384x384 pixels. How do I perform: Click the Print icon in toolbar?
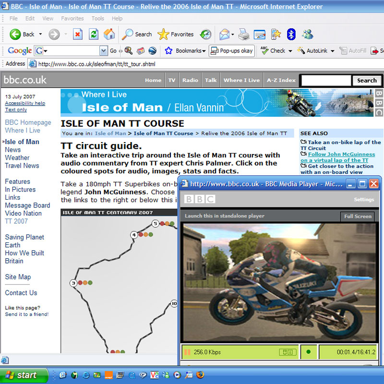[x=244, y=34]
